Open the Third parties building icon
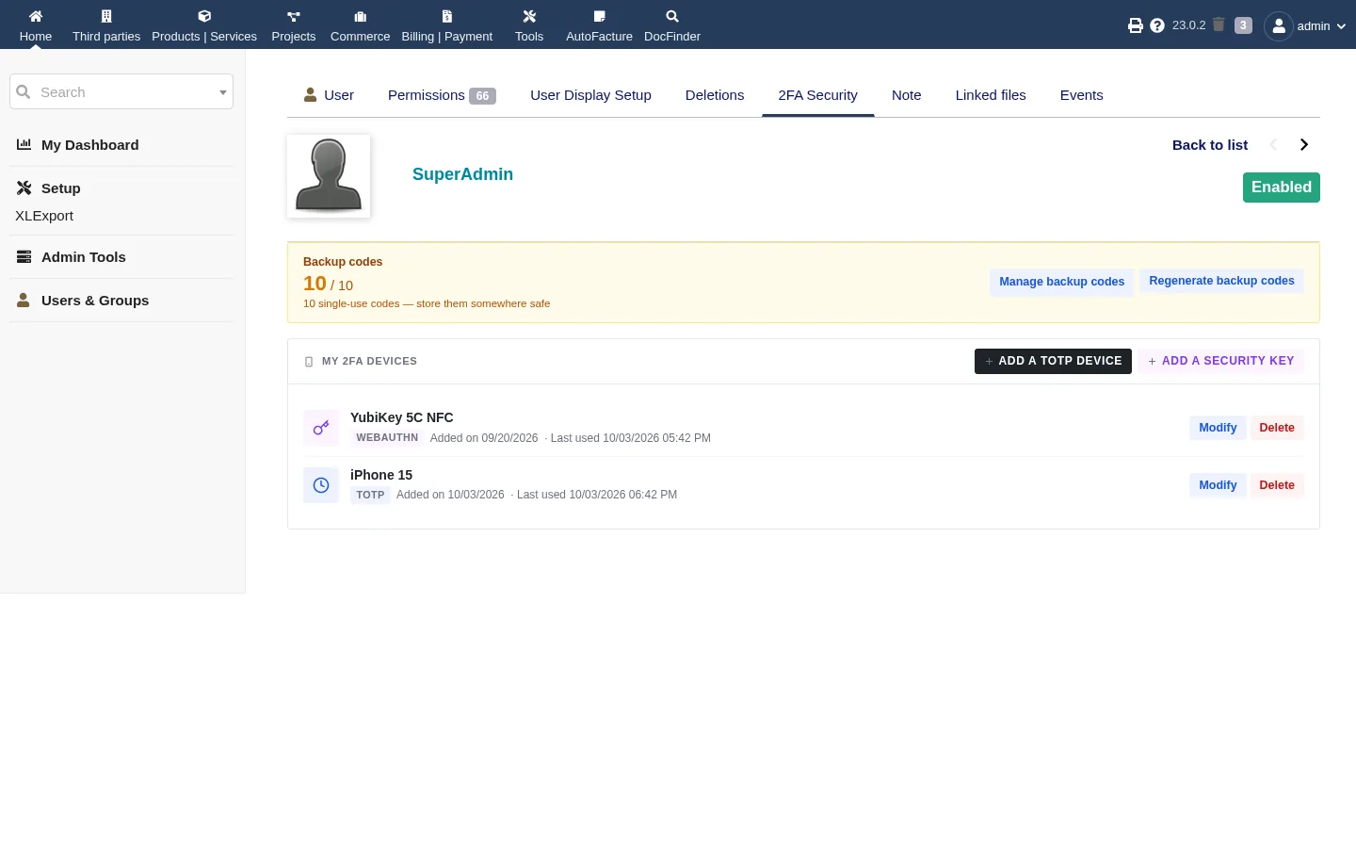1356x848 pixels. point(106,16)
